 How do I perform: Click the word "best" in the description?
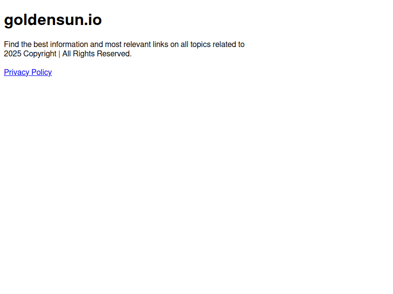[x=41, y=45]
